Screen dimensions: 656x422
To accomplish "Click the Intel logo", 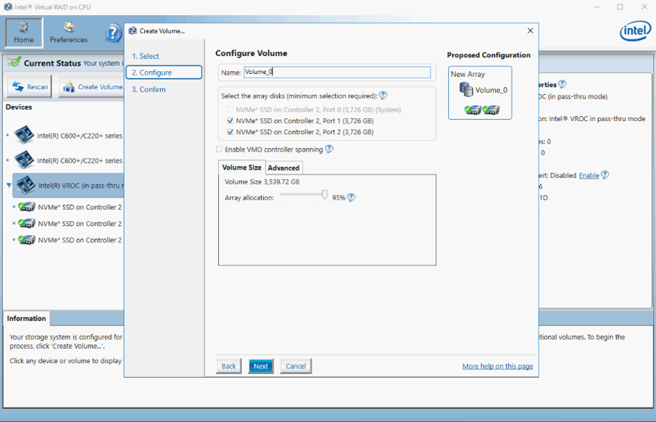I will [635, 31].
